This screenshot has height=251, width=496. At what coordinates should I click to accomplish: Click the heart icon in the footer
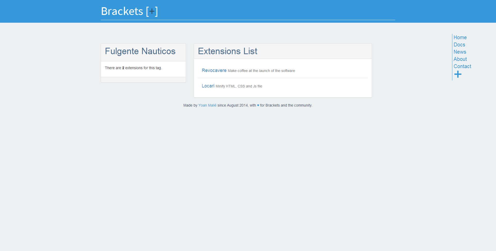[258, 105]
